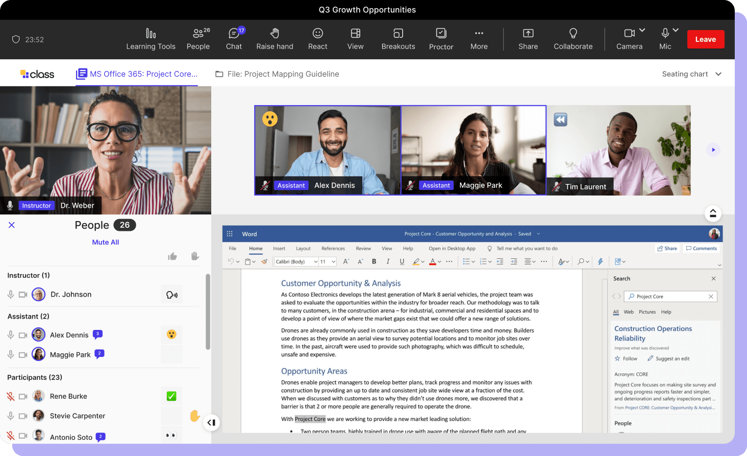Click the Share screen icon
Image resolution: width=747 pixels, height=456 pixels.
(x=528, y=34)
